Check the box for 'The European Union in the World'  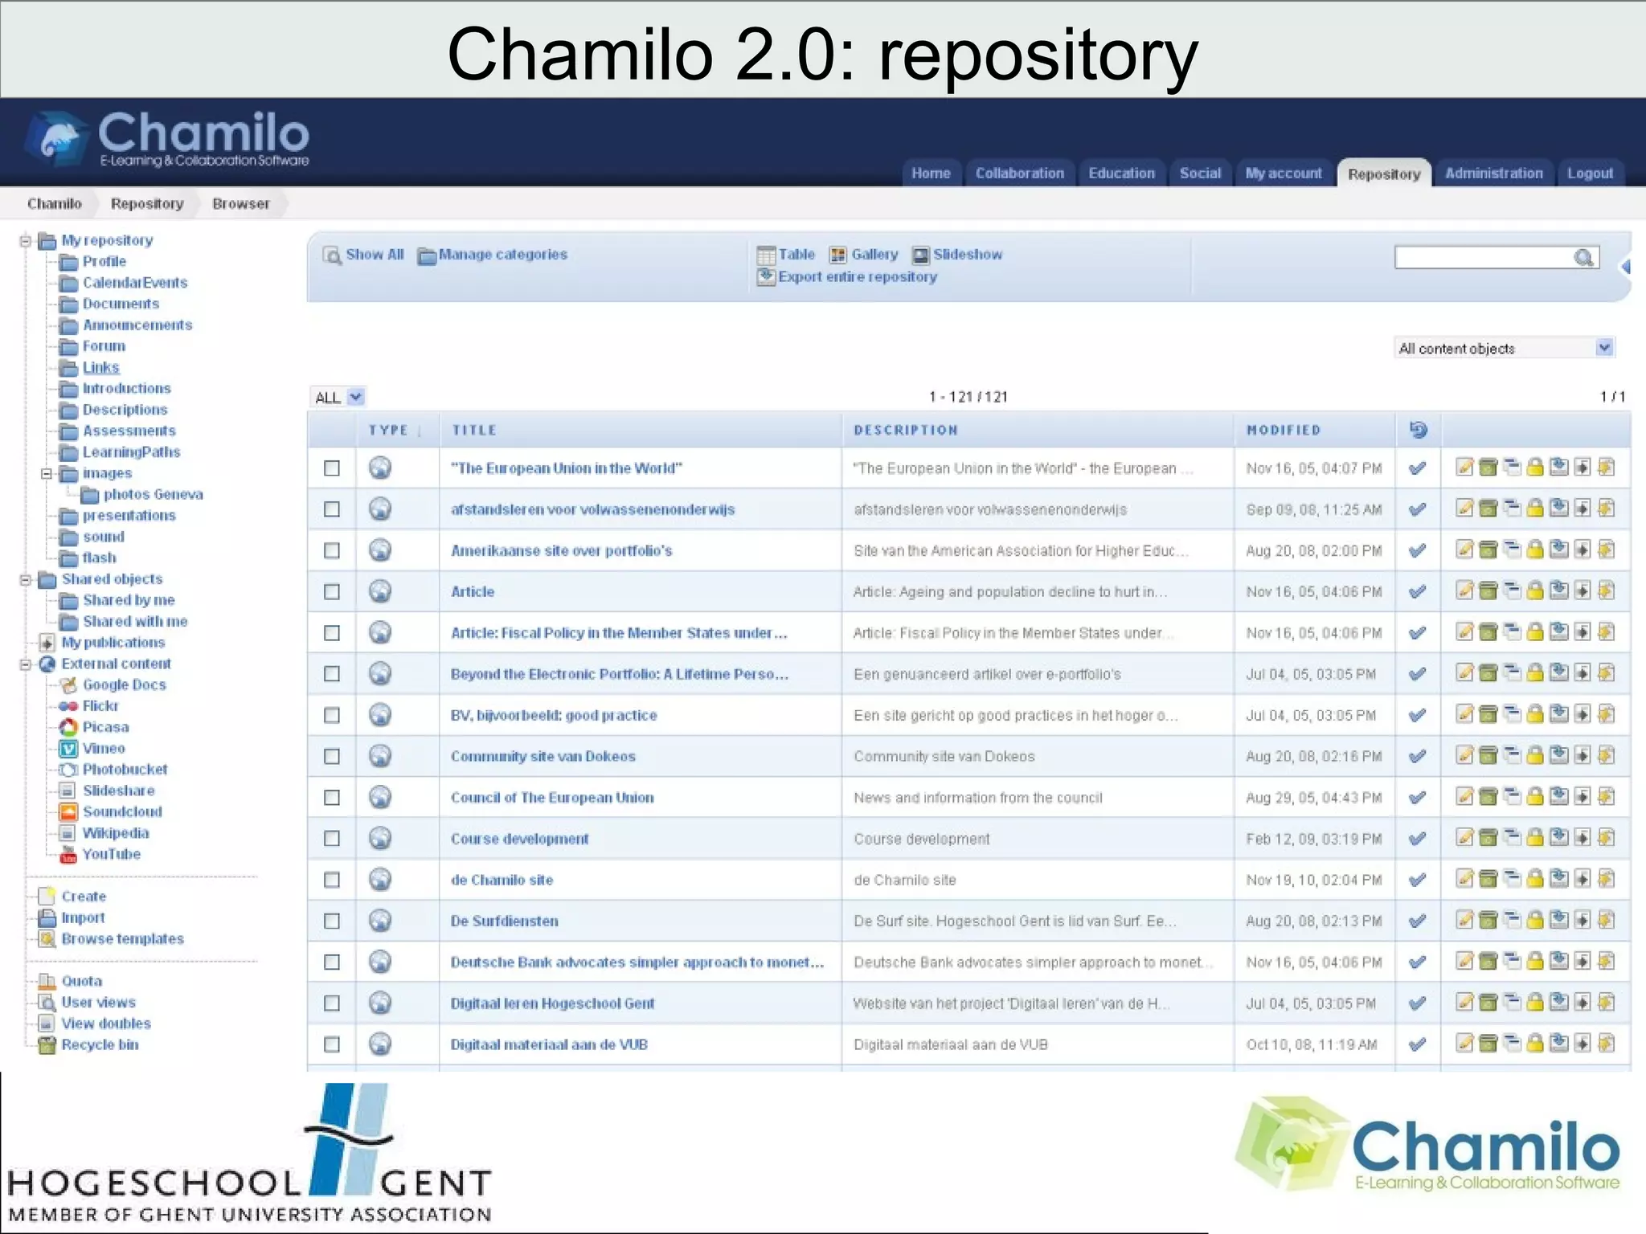[x=332, y=468]
